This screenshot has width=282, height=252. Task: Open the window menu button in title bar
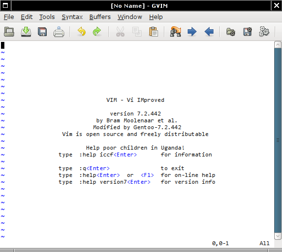click(5, 5)
